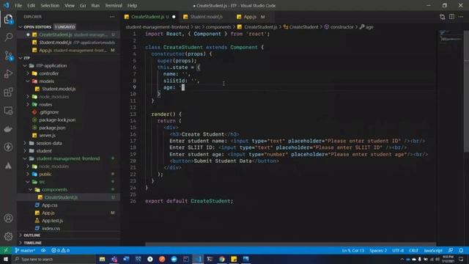Open Thunder Client lightning icon
The width and height of the screenshot is (469, 264).
click(x=8, y=147)
